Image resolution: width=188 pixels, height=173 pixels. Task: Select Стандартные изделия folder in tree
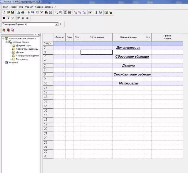click(x=27, y=56)
